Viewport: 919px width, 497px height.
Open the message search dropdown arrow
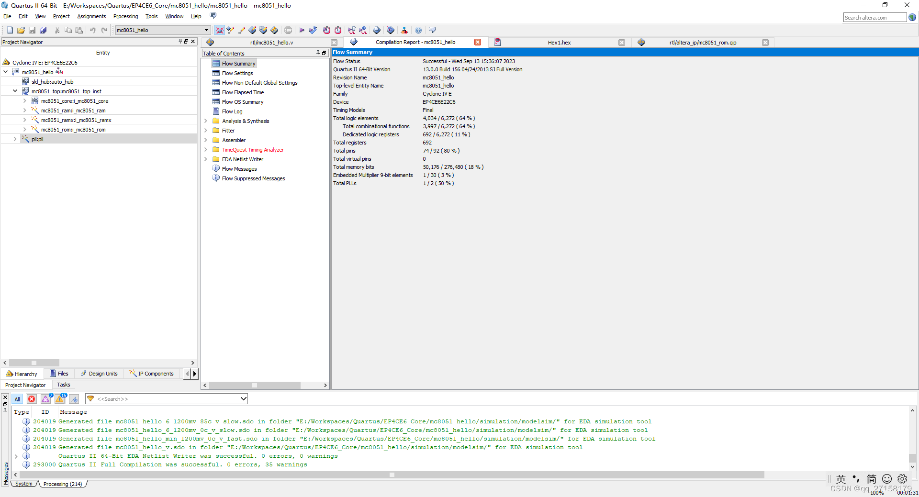pos(243,398)
